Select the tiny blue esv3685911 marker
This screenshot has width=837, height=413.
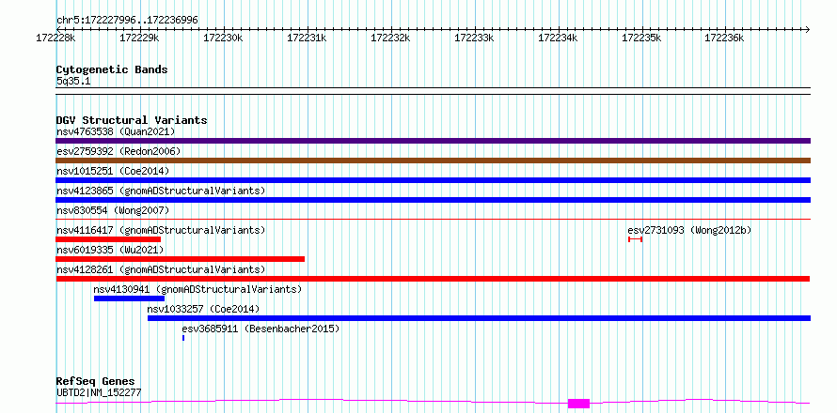(183, 338)
